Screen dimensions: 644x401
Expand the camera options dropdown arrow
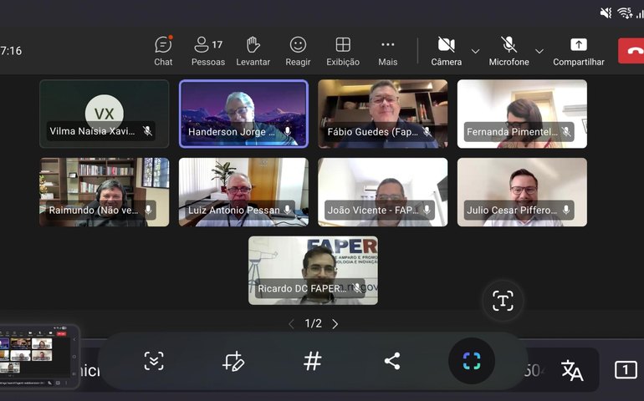pos(475,52)
